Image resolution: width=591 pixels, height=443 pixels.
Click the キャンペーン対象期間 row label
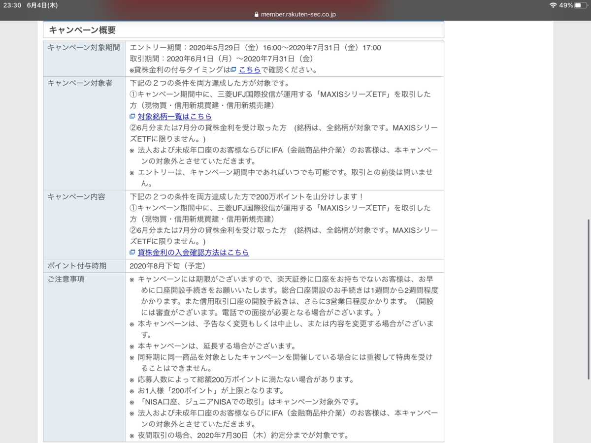84,48
